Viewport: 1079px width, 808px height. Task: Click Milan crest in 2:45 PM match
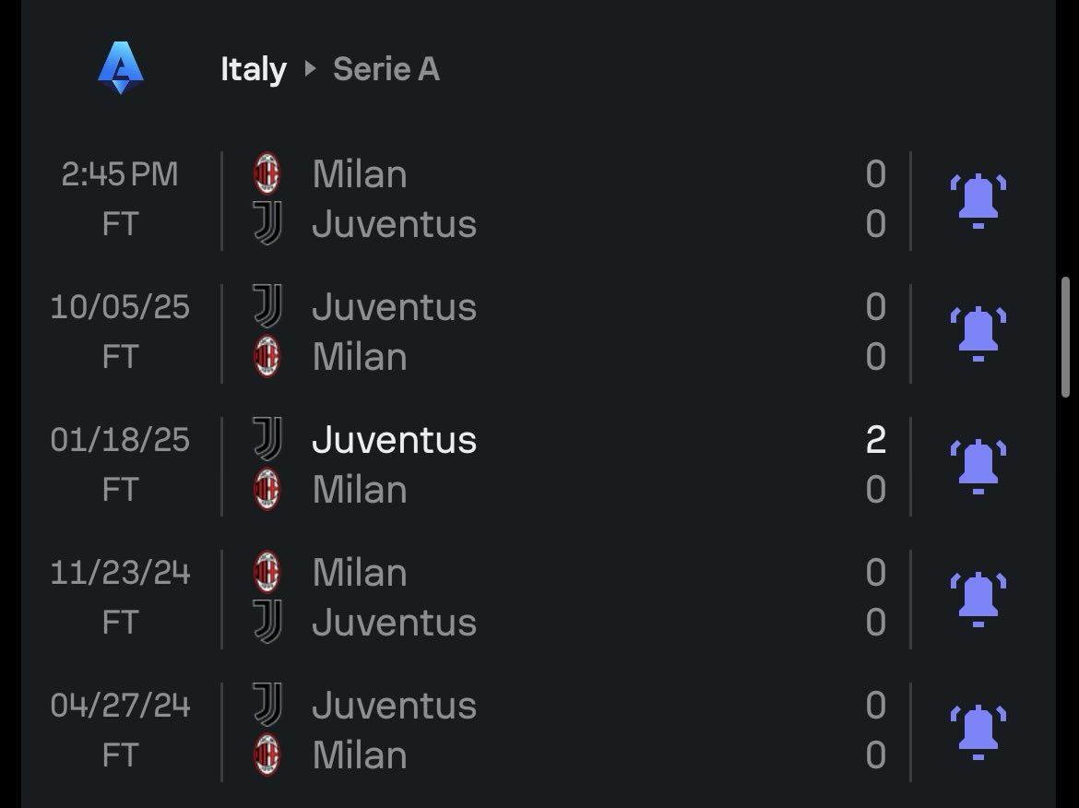[267, 173]
